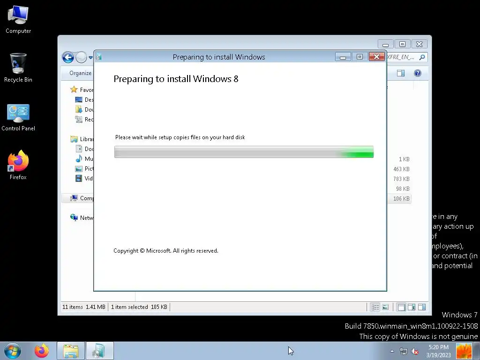Click the Recent Places icon under Favorites
480x360 pixels.
79,119
